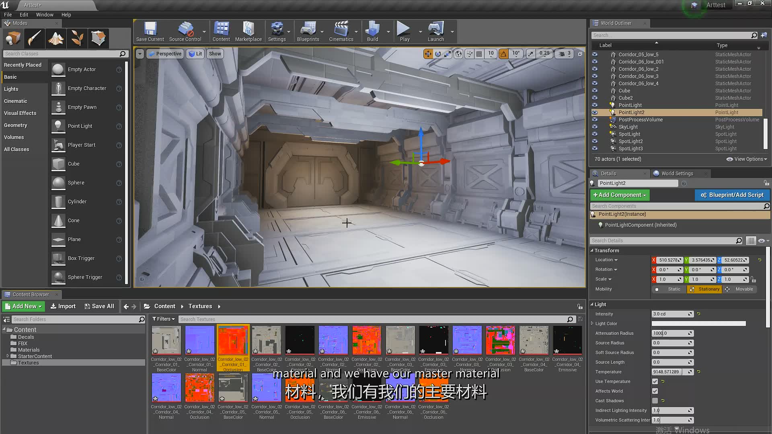The image size is (772, 434).
Task: Switch viewport Perspective view button
Action: tap(165, 53)
